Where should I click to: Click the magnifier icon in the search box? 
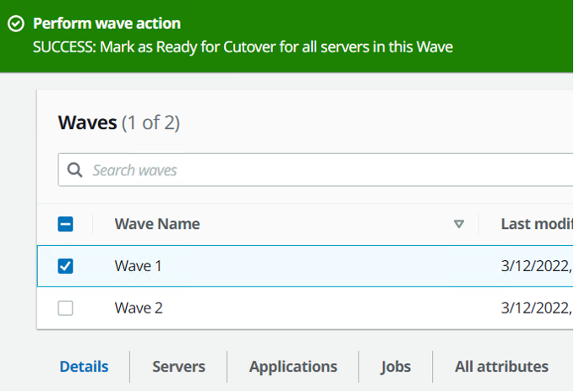(74, 170)
